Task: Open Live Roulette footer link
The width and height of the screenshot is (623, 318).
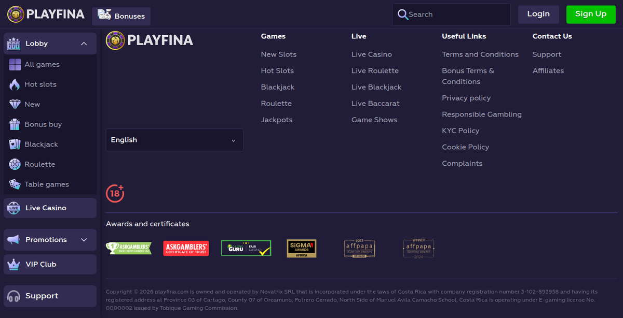Action: 375,71
